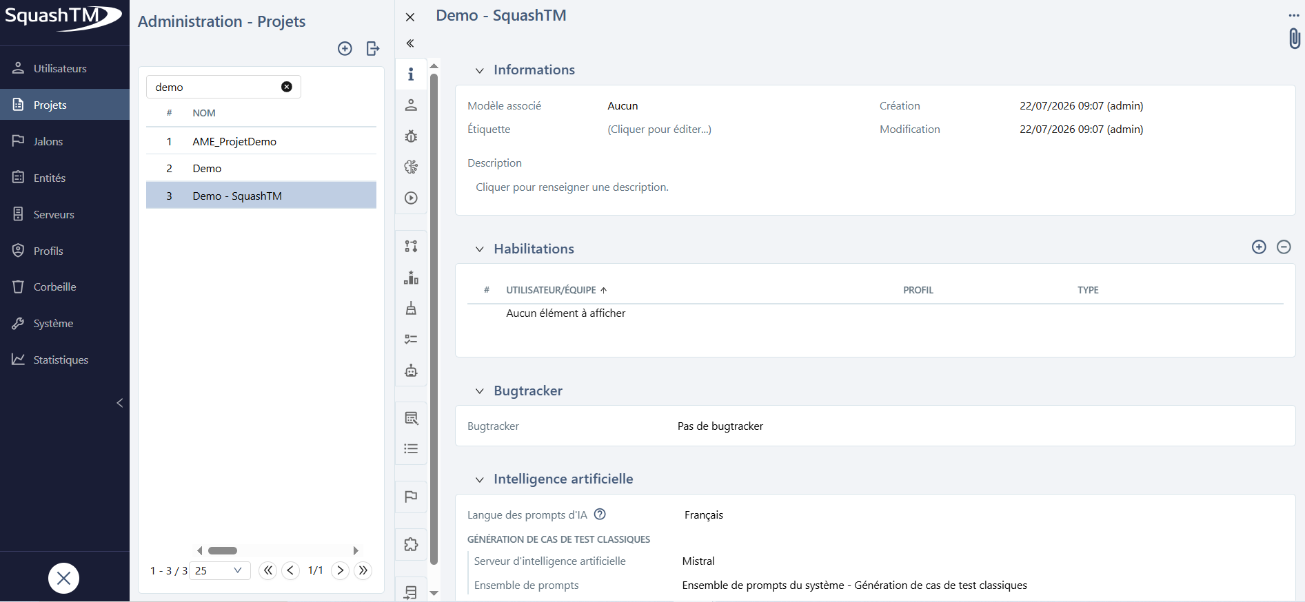Screen dimensions: 1305x602
Task: Go to Jalons administration
Action: [65, 141]
